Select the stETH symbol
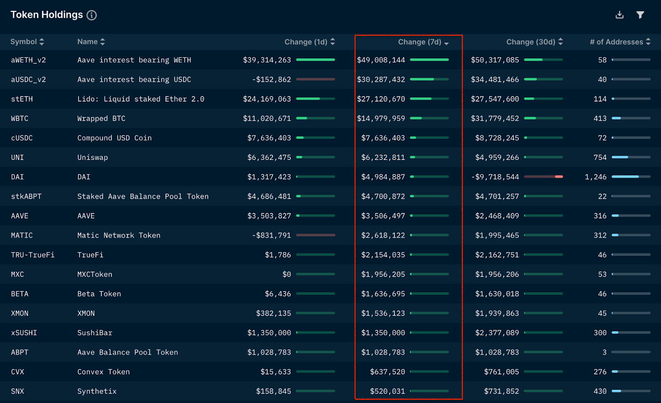The height and width of the screenshot is (403, 661). (x=22, y=99)
